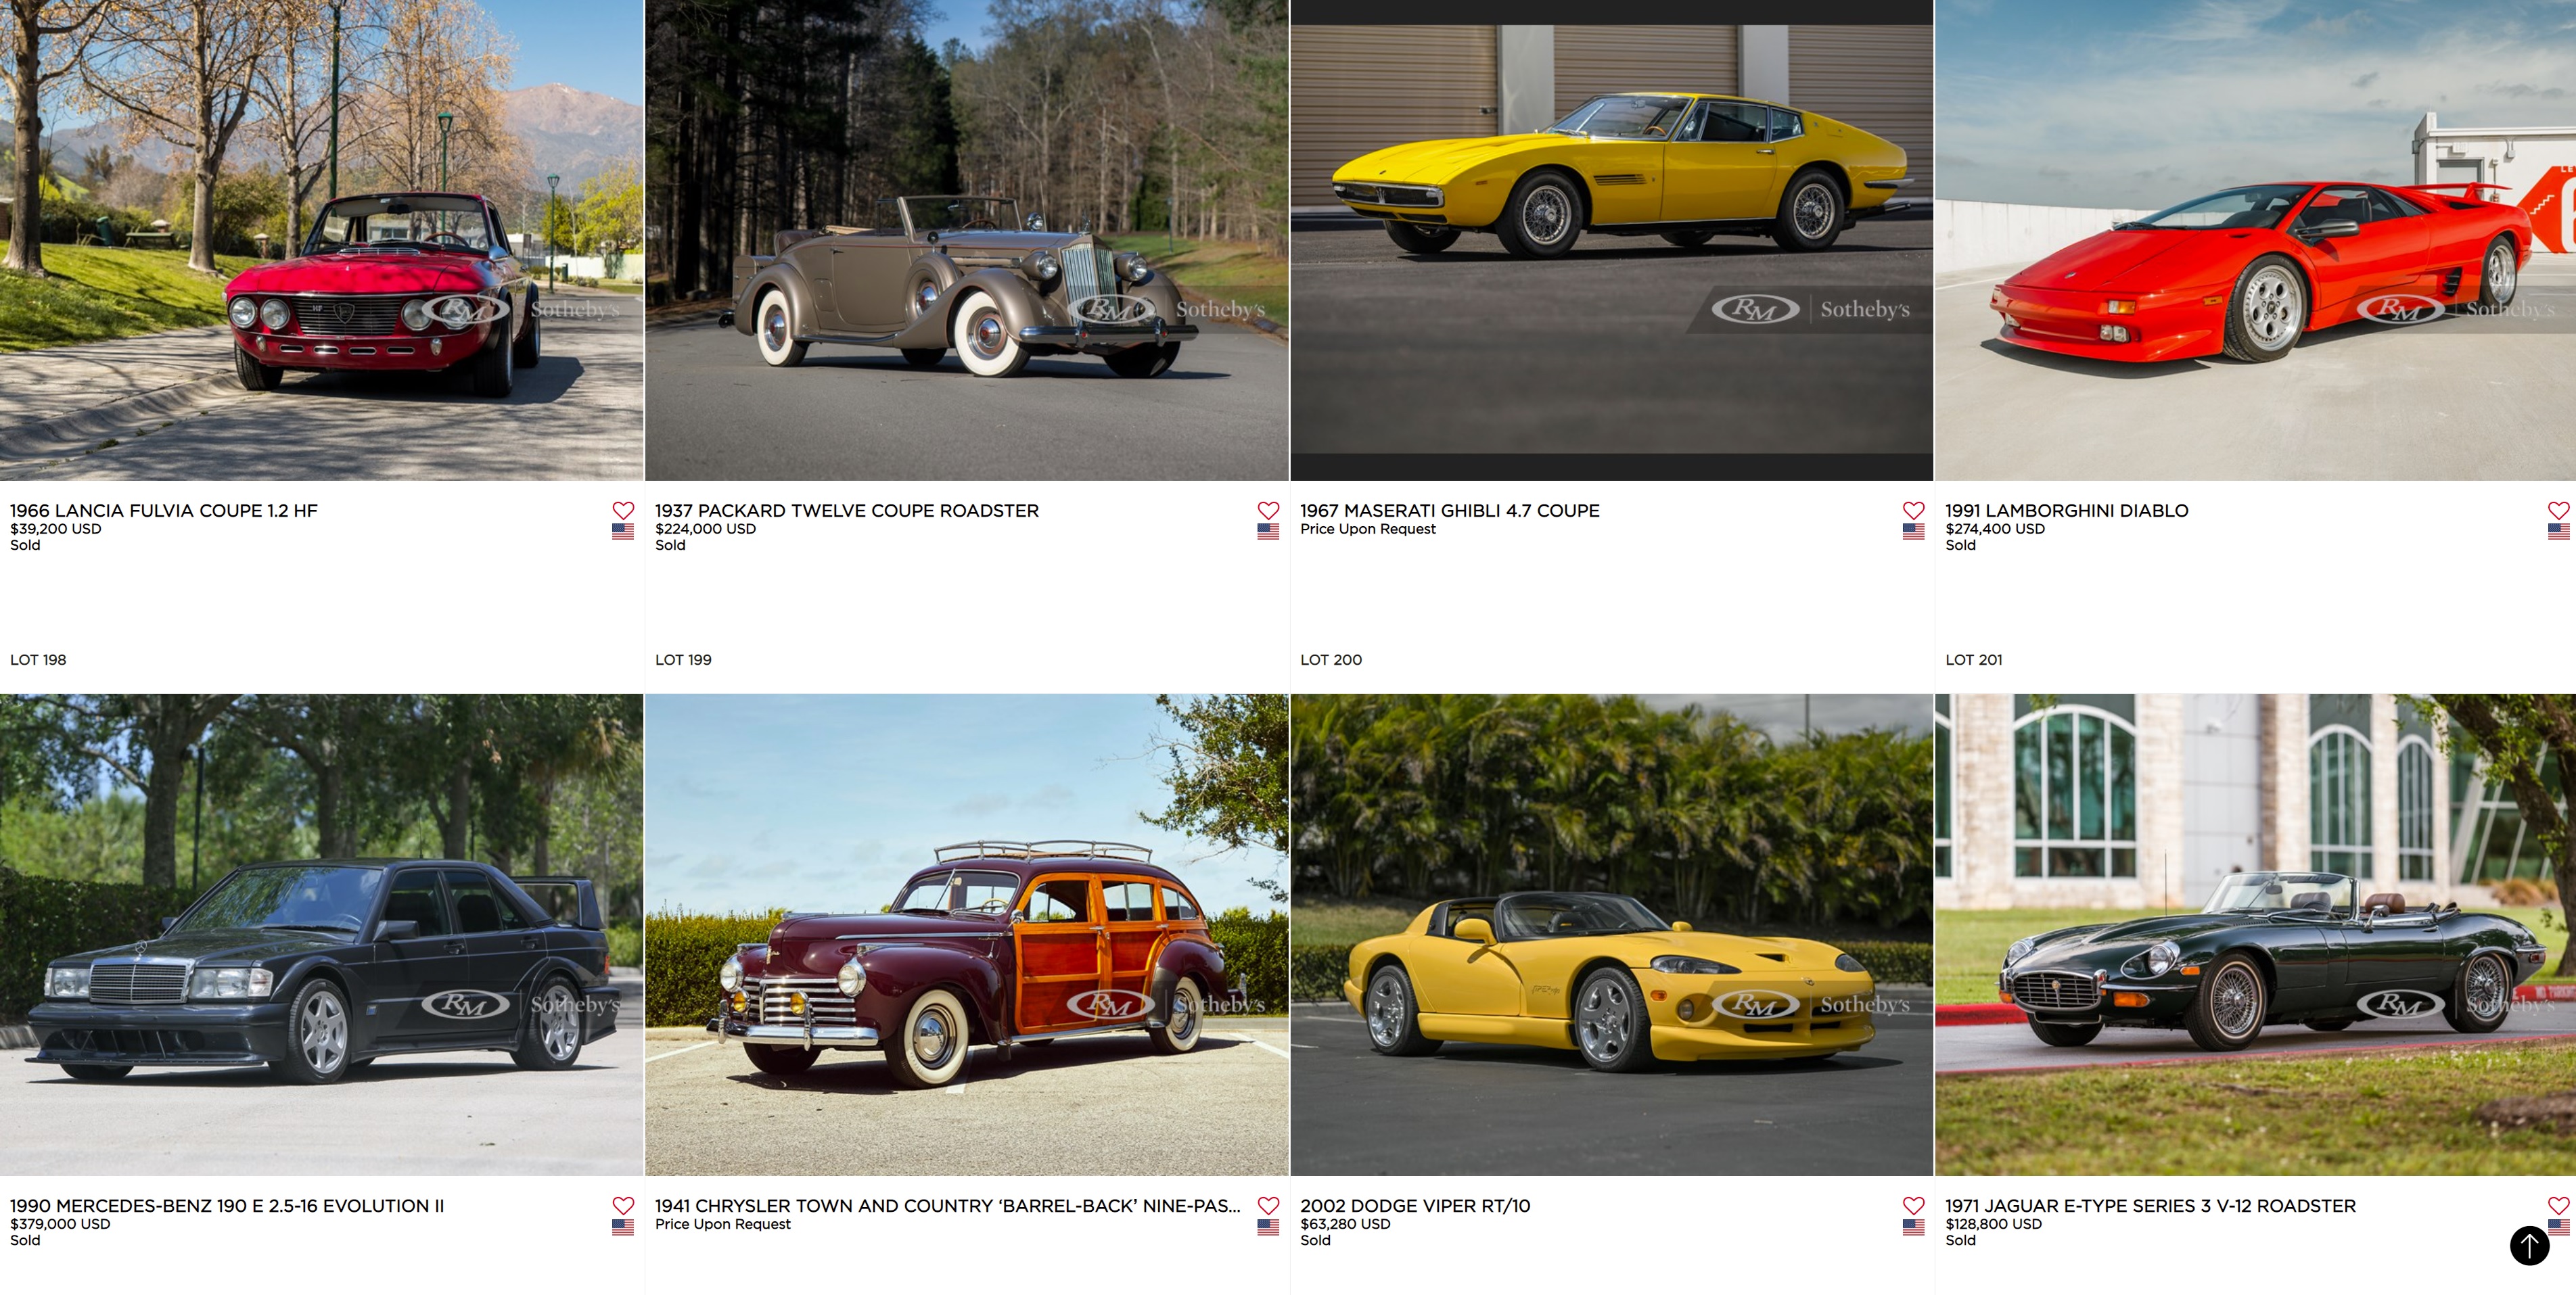Open the 2002 Dodge Viper RT/10 title
2576x1295 pixels.
(x=1415, y=1205)
